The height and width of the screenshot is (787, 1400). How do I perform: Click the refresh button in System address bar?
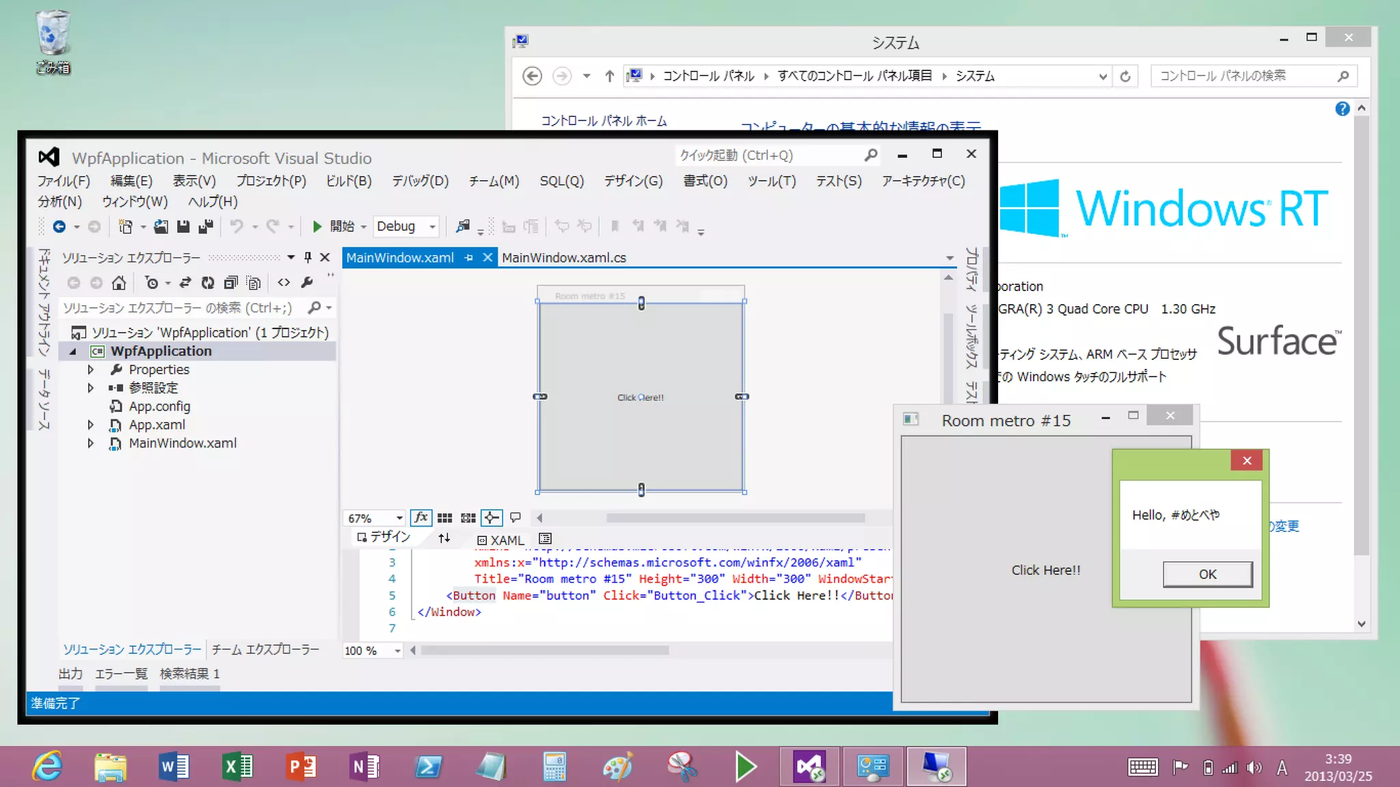click(x=1125, y=76)
